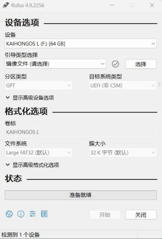Open the language globe icon

(9, 214)
